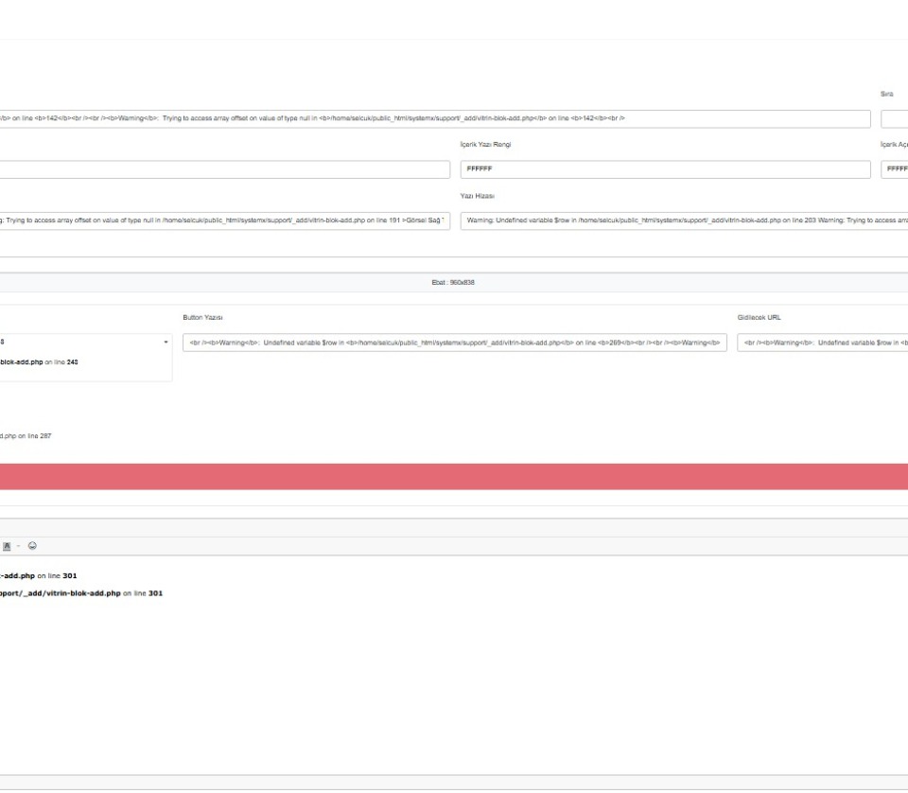Click the İçerik Yazı Rengi FFFFFF color field
Screen dimensions: 908x793
(x=664, y=169)
